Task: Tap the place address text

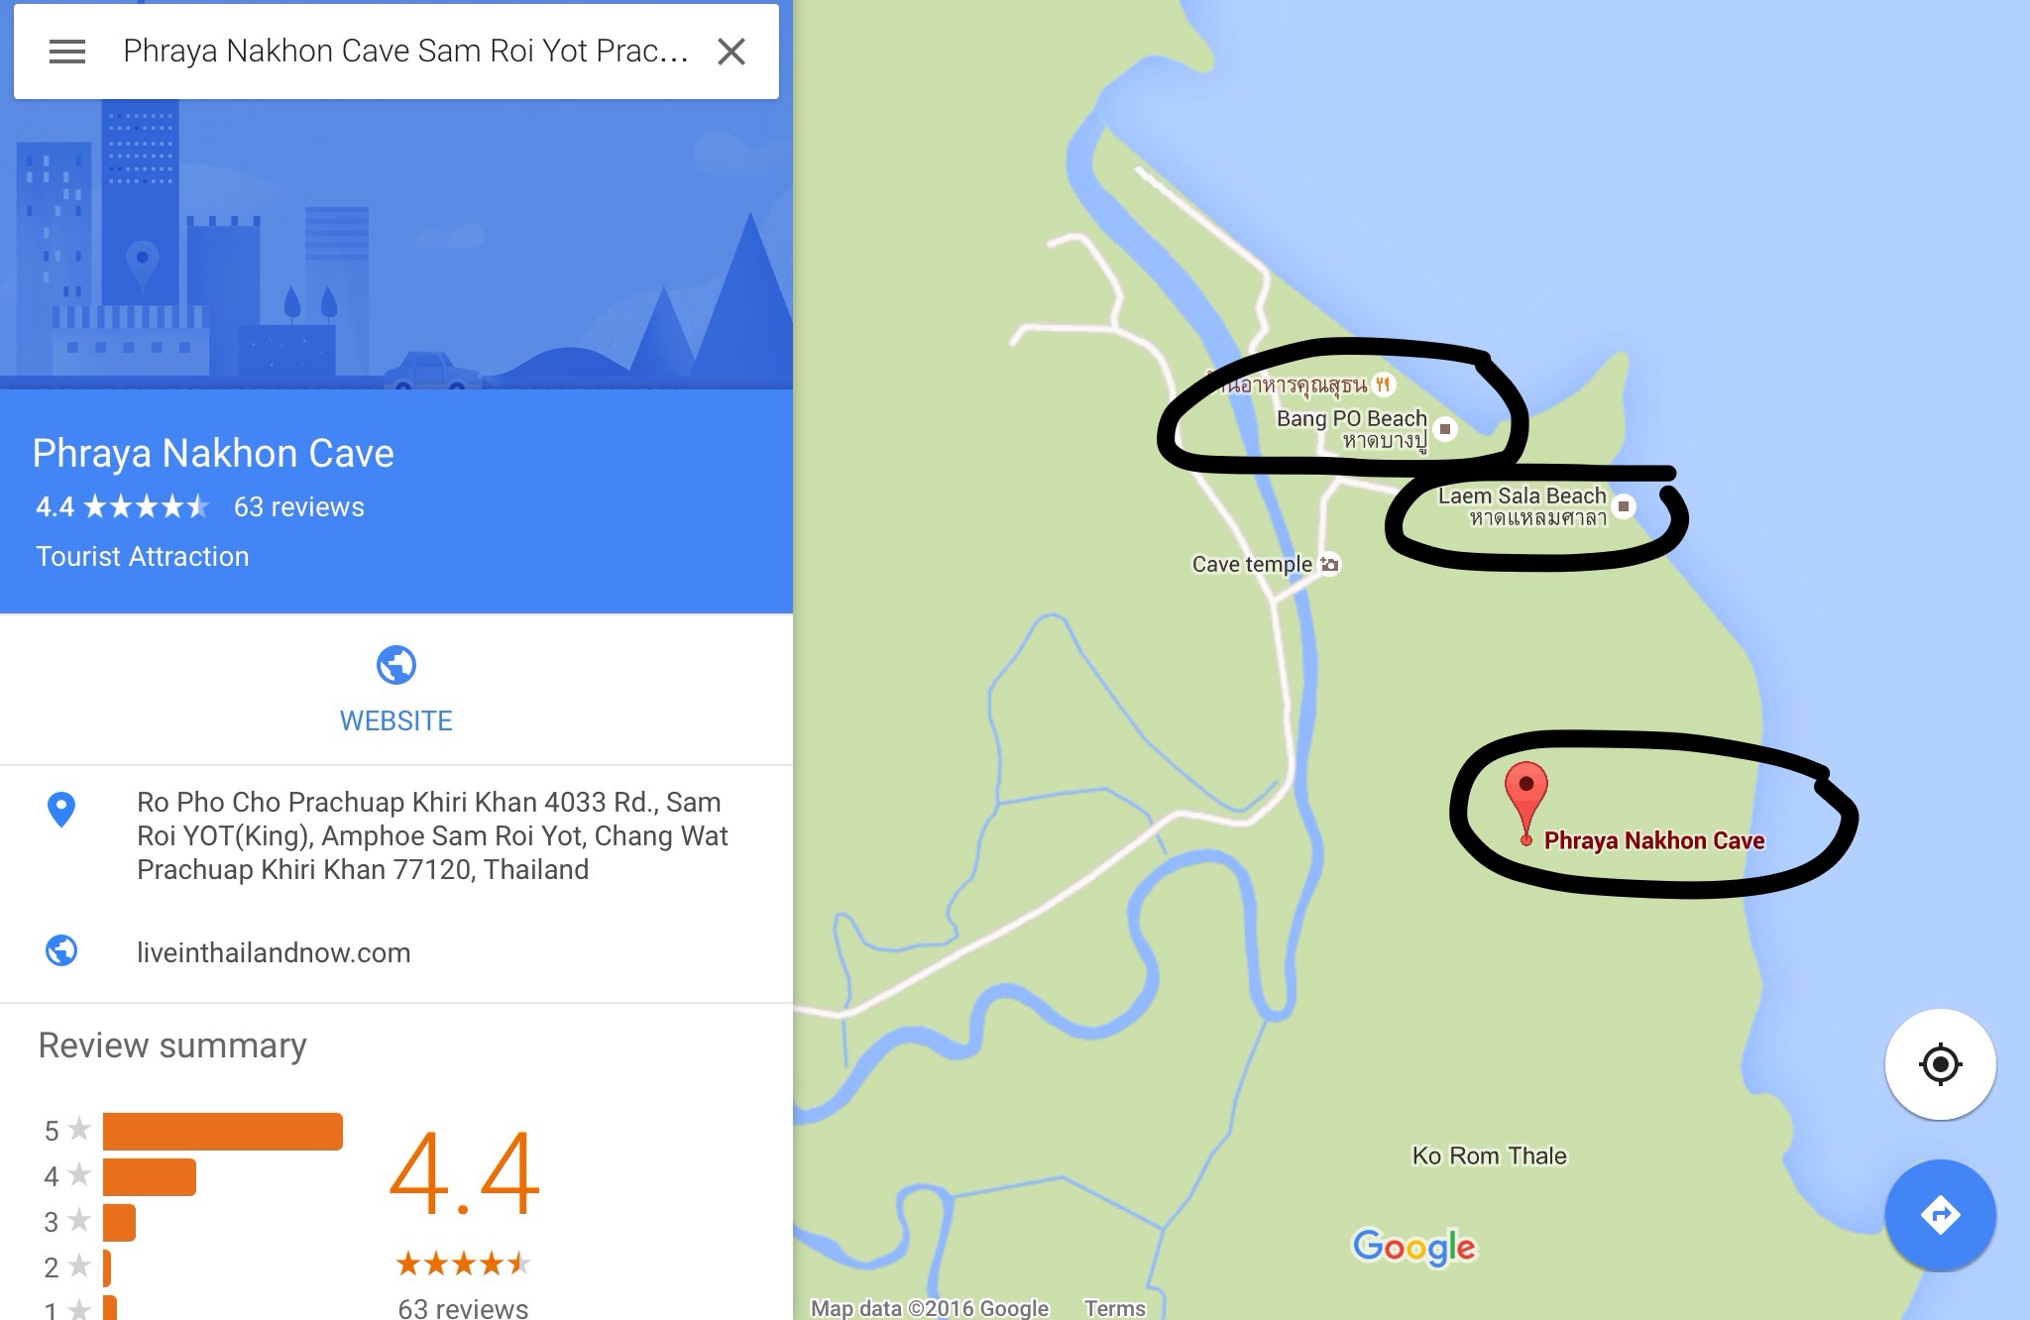Action: [432, 835]
